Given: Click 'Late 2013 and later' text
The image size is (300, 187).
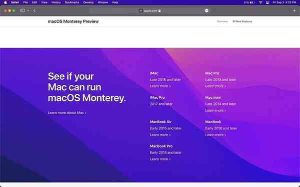Looking at the screenshot, I should coord(220,80).
